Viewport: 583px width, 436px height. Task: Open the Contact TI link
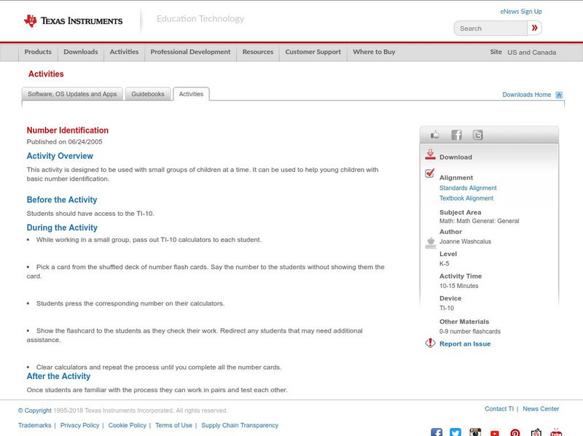click(499, 409)
